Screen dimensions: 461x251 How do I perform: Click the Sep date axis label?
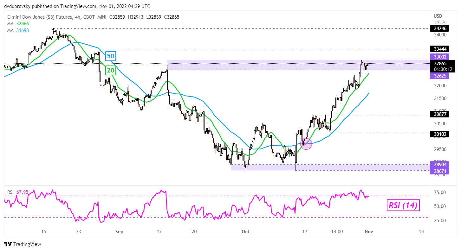pyautogui.click(x=119, y=232)
